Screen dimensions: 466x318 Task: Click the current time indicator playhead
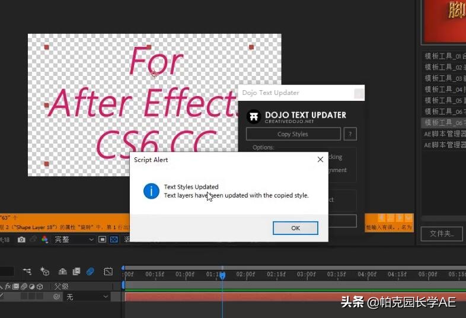tap(222, 275)
